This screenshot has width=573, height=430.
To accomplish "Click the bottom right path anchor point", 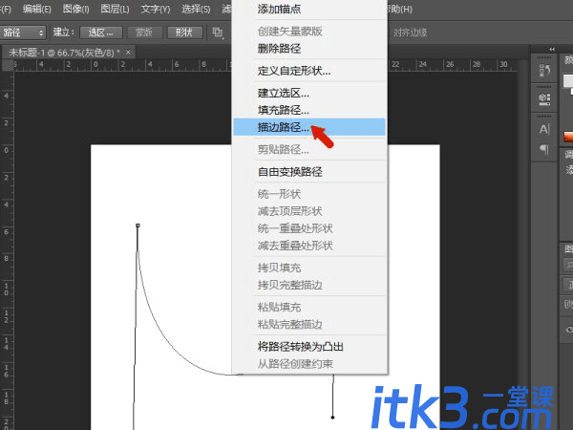I will coord(332,417).
